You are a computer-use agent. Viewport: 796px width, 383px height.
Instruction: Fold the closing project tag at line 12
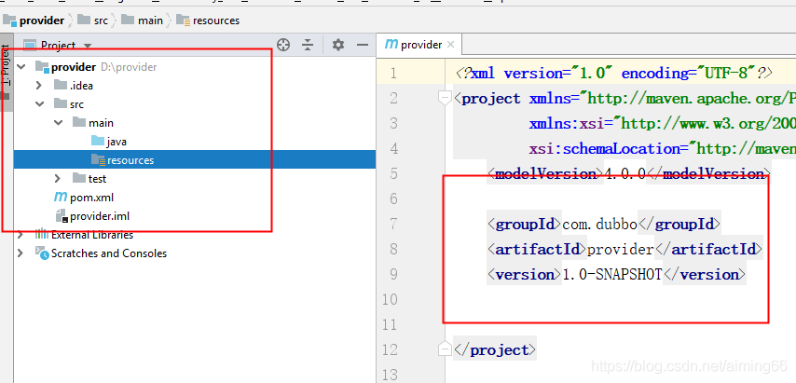click(x=445, y=349)
